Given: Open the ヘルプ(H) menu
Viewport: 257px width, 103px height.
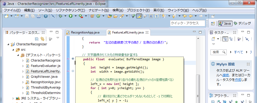Looking at the screenshot, I should 199,10.
